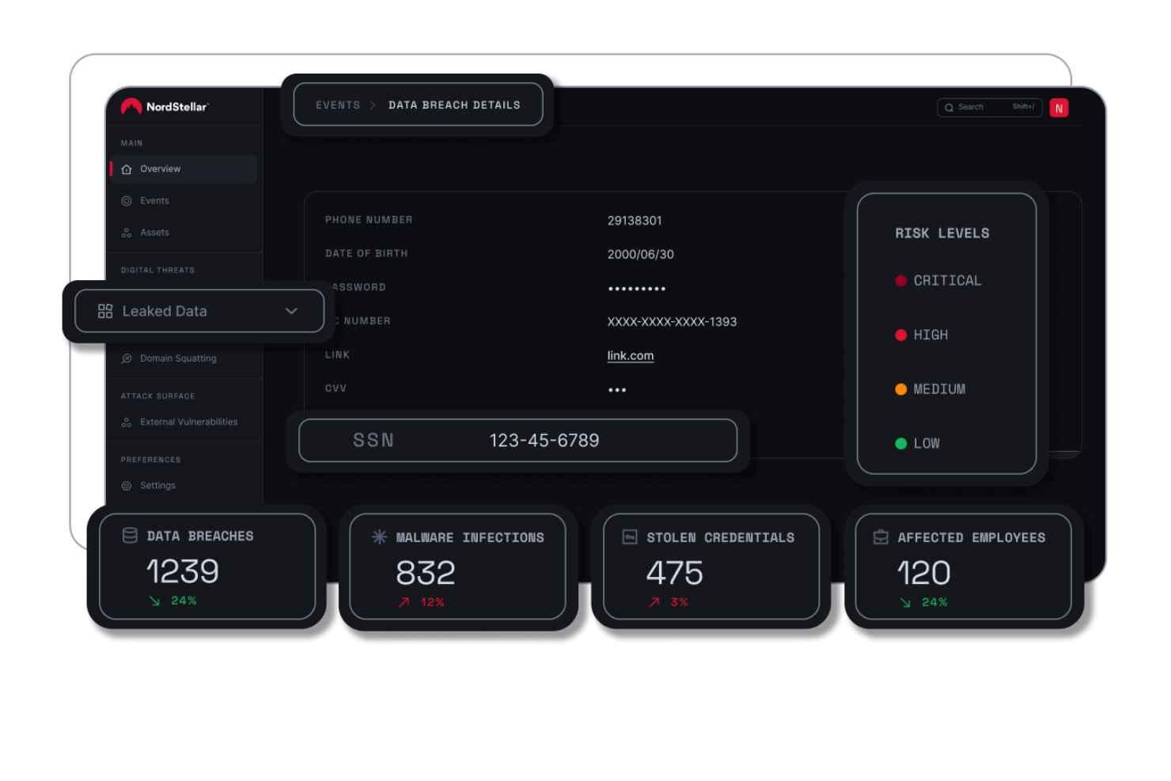
Task: Select the Medium risk level indicator
Action: tap(900, 389)
